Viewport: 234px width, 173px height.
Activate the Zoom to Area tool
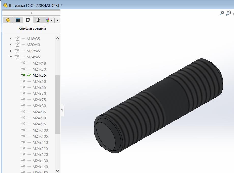point(228,13)
